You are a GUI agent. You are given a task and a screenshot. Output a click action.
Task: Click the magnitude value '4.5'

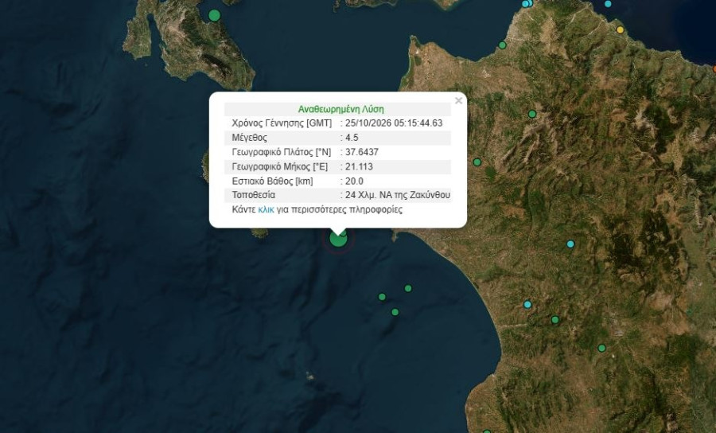click(x=352, y=138)
